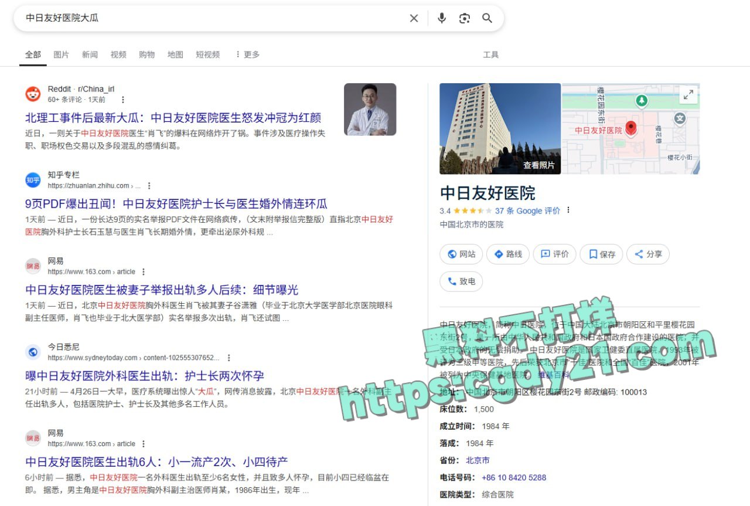Click the 床位数 value 1,500

point(484,409)
